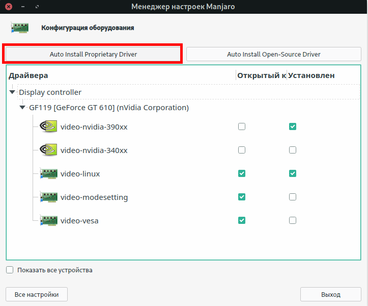Select the video-nvidia-390xx driver row
Image resolution: width=368 pixels, height=306 pixels.
[184, 126]
